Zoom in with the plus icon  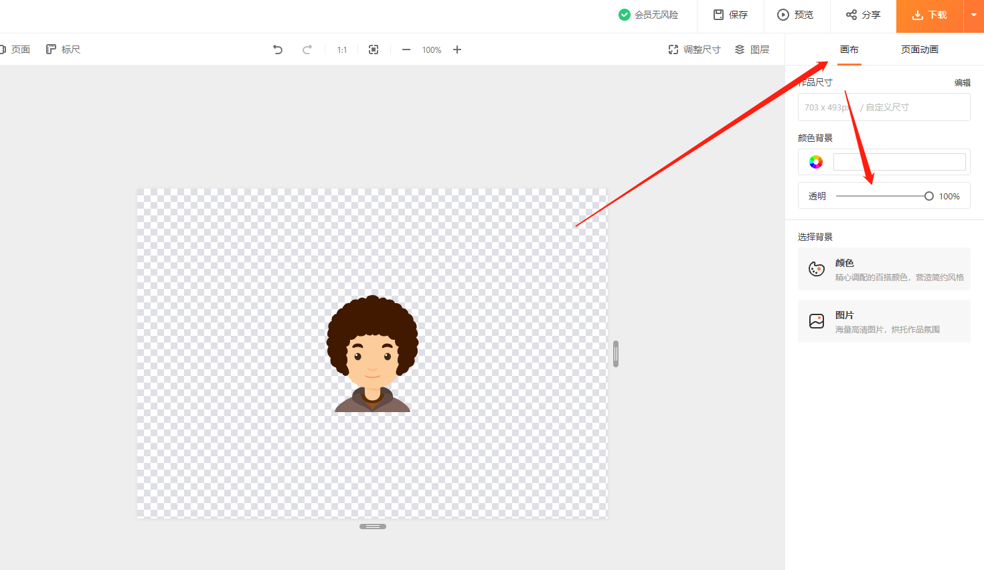click(457, 50)
